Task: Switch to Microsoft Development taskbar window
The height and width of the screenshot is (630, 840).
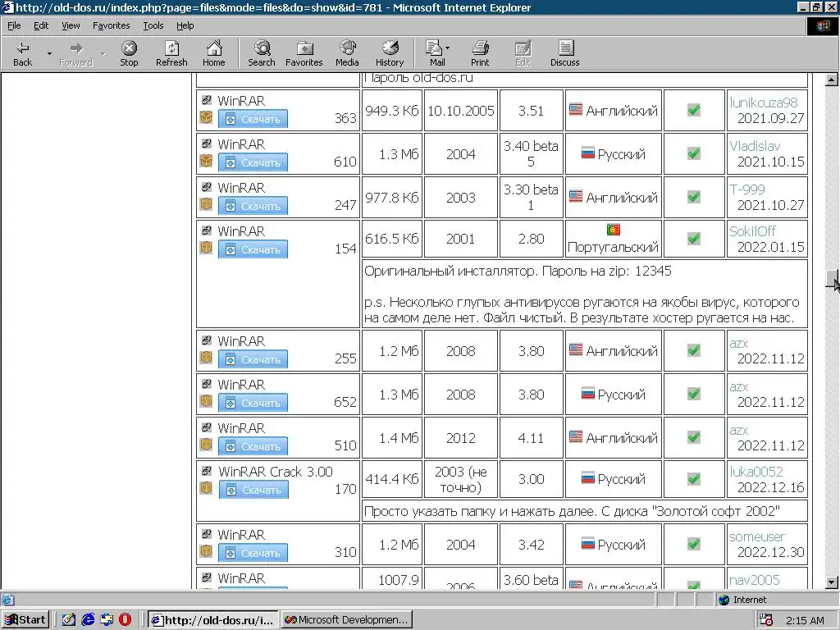Action: (x=347, y=620)
